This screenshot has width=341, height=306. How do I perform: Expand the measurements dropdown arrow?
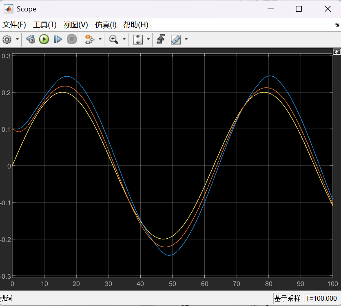coord(186,40)
